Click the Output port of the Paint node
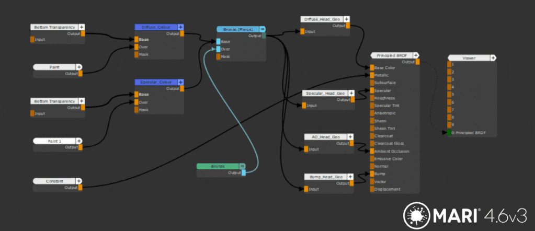Image resolution: width=535 pixels, height=231 pixels. coord(81,74)
